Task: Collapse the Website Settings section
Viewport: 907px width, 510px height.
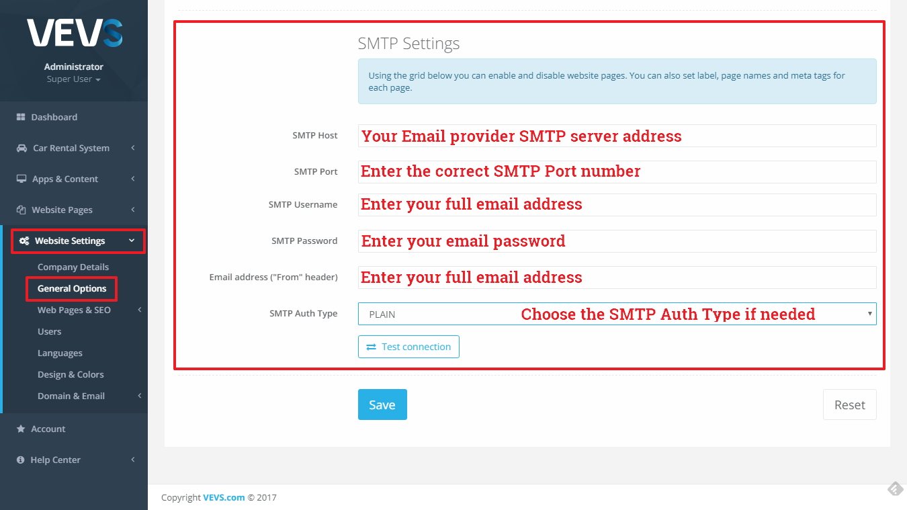Action: point(133,241)
